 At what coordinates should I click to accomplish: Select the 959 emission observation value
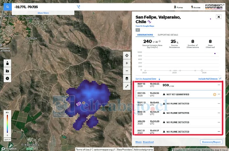[x=168, y=85]
